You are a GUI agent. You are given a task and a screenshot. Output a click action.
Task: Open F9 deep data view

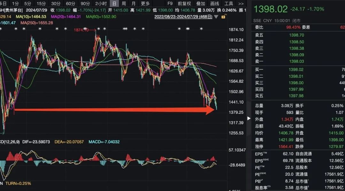[x=170, y=4]
